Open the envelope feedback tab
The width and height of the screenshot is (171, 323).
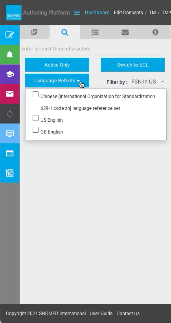pos(125,32)
